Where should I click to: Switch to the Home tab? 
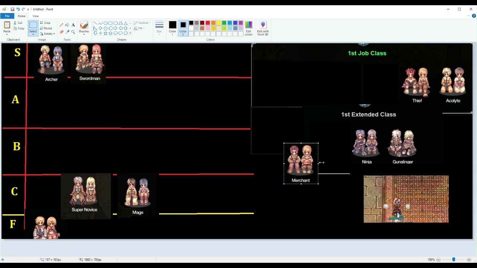pyautogui.click(x=21, y=16)
